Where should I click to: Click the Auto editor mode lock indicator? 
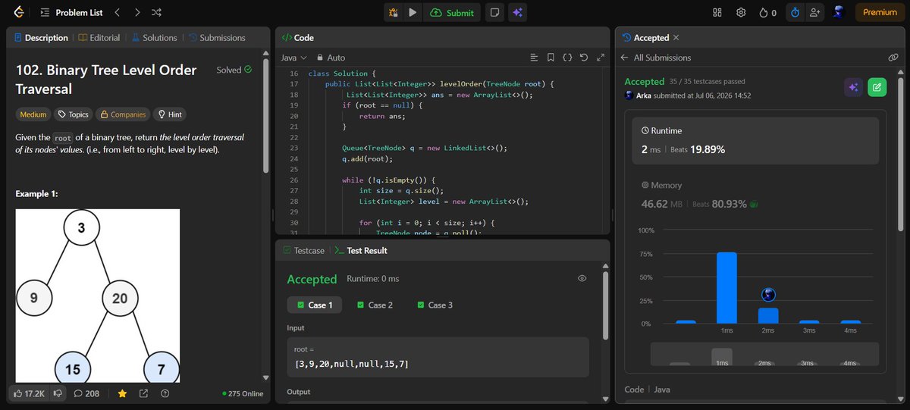point(331,58)
